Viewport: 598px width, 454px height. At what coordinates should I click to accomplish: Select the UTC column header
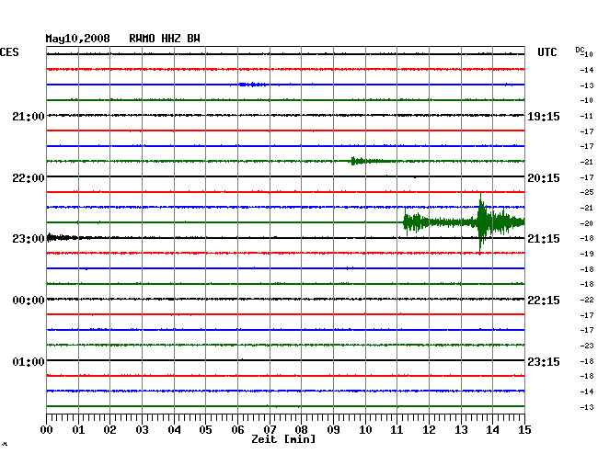[546, 52]
